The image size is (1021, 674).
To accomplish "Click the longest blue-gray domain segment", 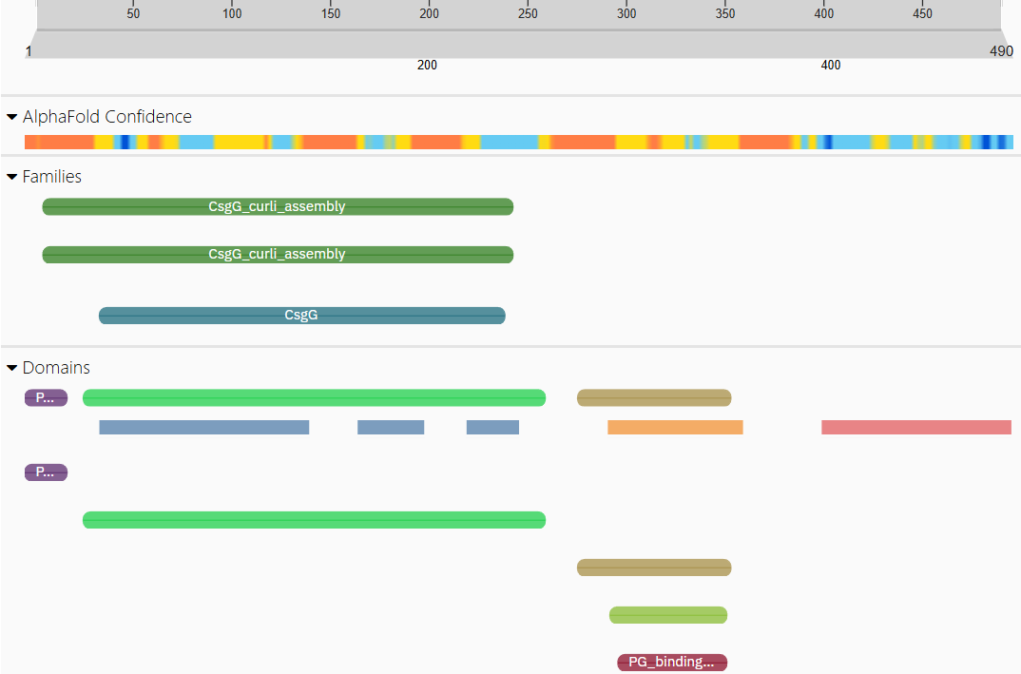I will [x=204, y=427].
